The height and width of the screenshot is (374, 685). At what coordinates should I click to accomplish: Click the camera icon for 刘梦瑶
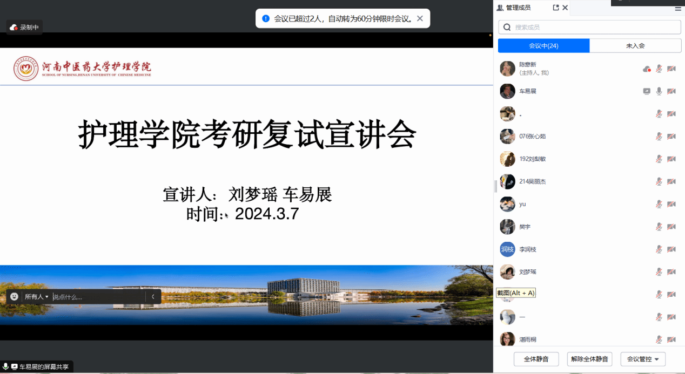coord(671,272)
